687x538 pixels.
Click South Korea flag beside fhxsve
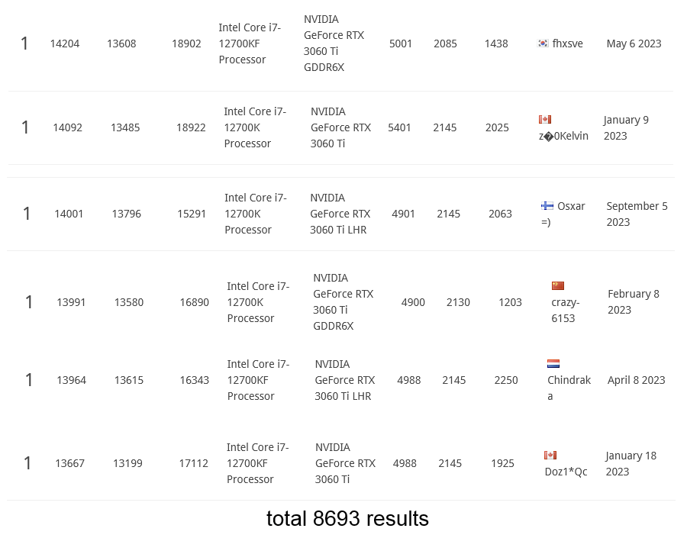(543, 43)
